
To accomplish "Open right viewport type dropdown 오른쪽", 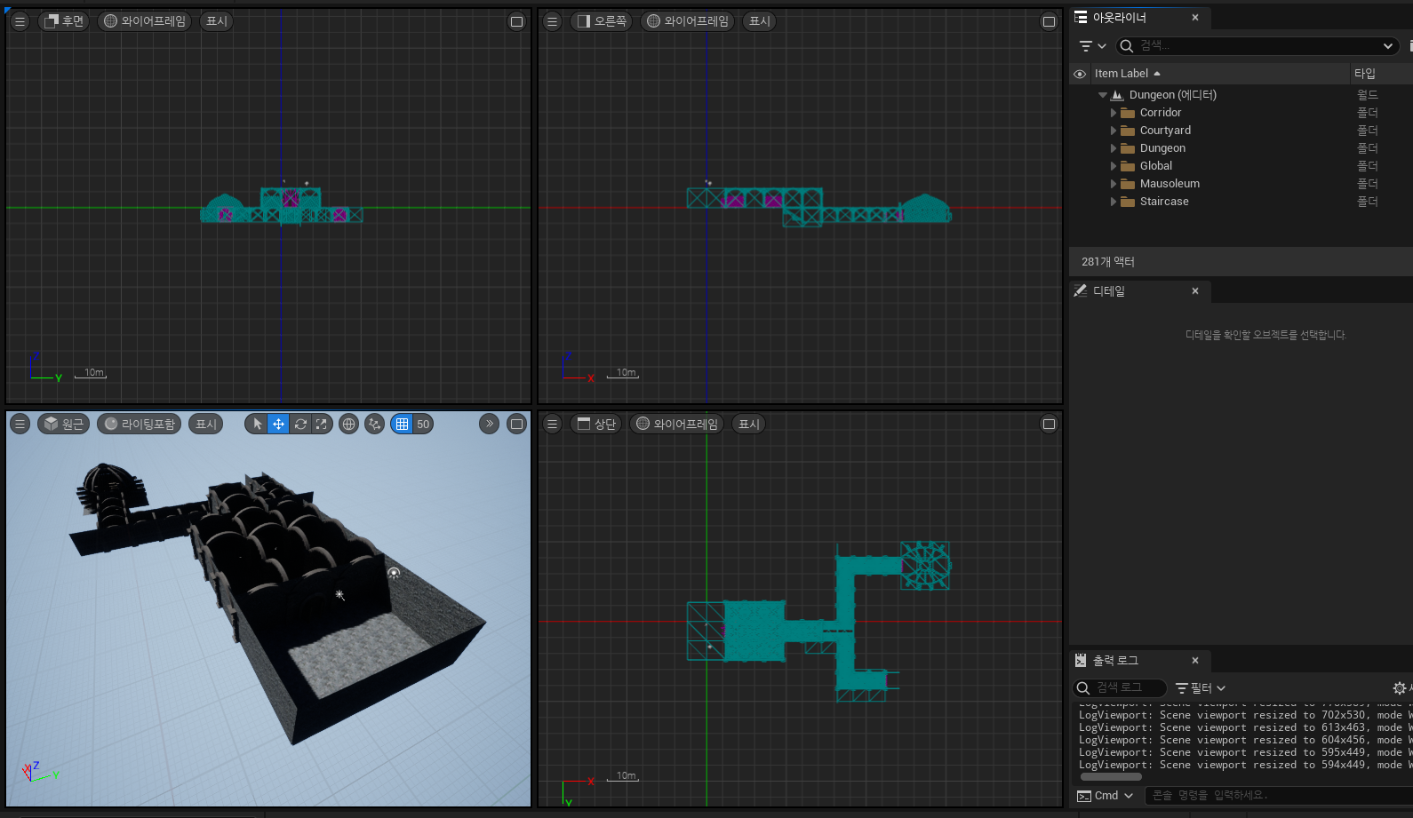I will pos(601,21).
